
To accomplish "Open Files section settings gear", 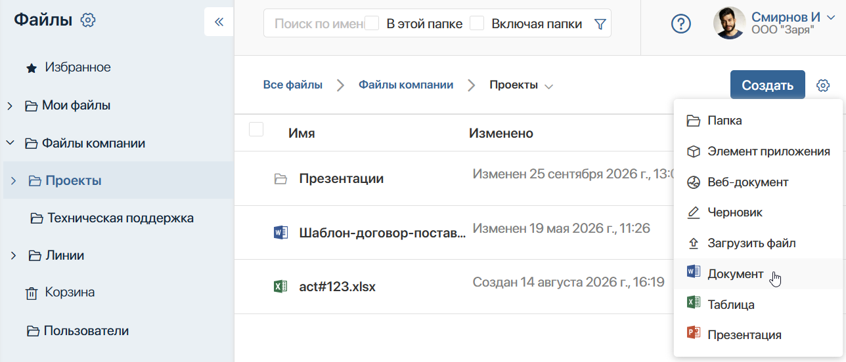I will click(88, 20).
